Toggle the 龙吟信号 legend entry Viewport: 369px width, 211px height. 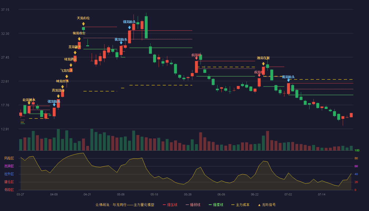pos(266,205)
